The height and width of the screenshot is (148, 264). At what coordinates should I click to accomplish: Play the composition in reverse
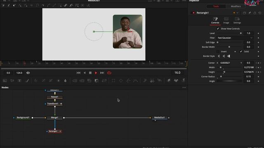[x=85, y=73]
